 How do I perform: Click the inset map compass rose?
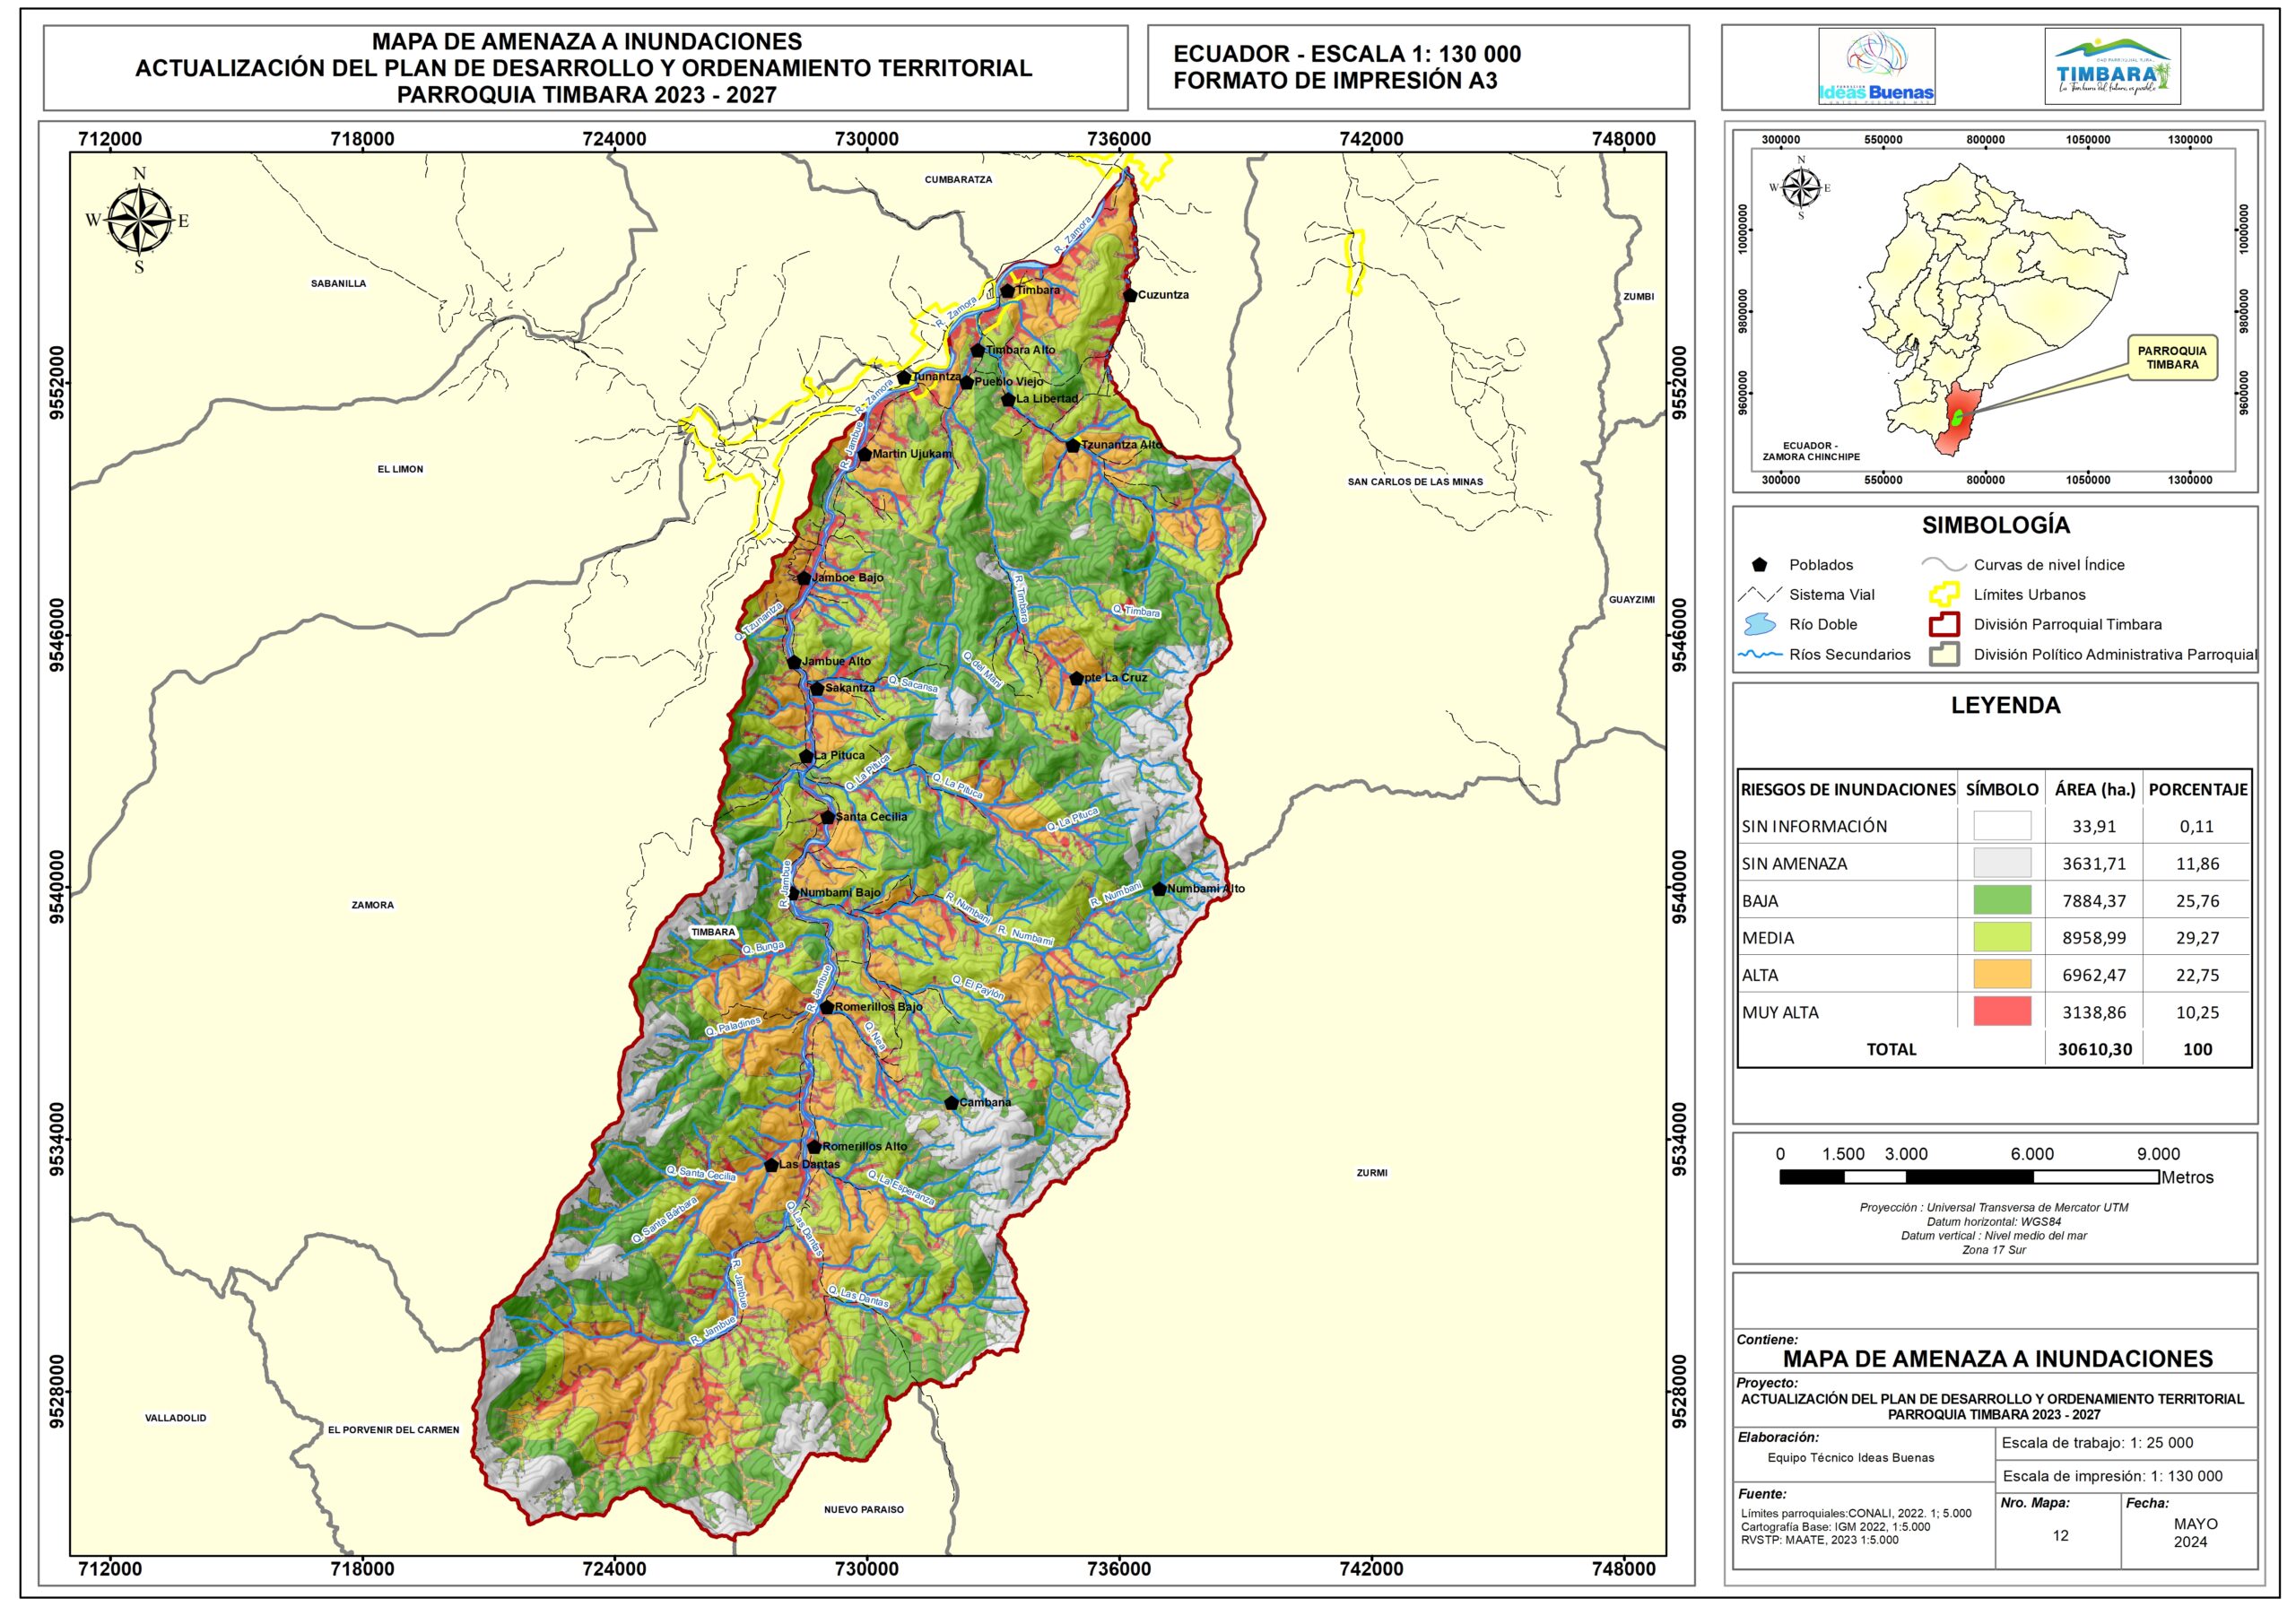1801,187
